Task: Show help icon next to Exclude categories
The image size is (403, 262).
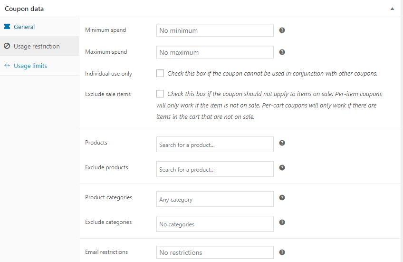Action: coord(282,223)
